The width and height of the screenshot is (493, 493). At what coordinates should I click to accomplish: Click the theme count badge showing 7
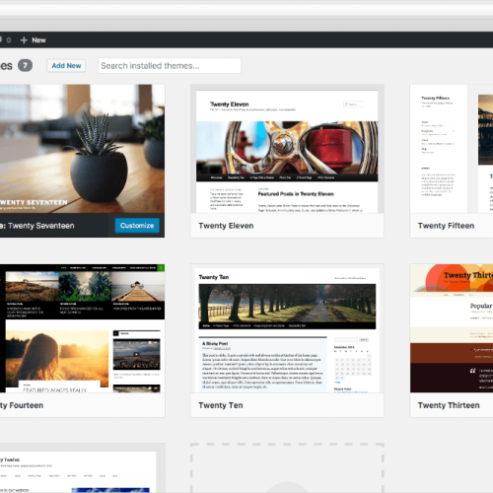[25, 65]
